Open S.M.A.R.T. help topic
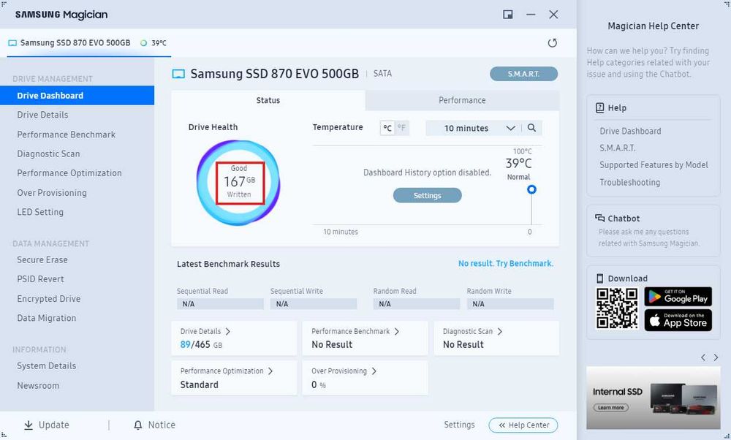This screenshot has width=731, height=440. point(617,148)
